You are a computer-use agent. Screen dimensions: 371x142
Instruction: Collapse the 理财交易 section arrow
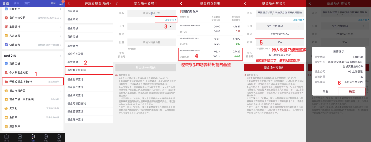click(60, 56)
